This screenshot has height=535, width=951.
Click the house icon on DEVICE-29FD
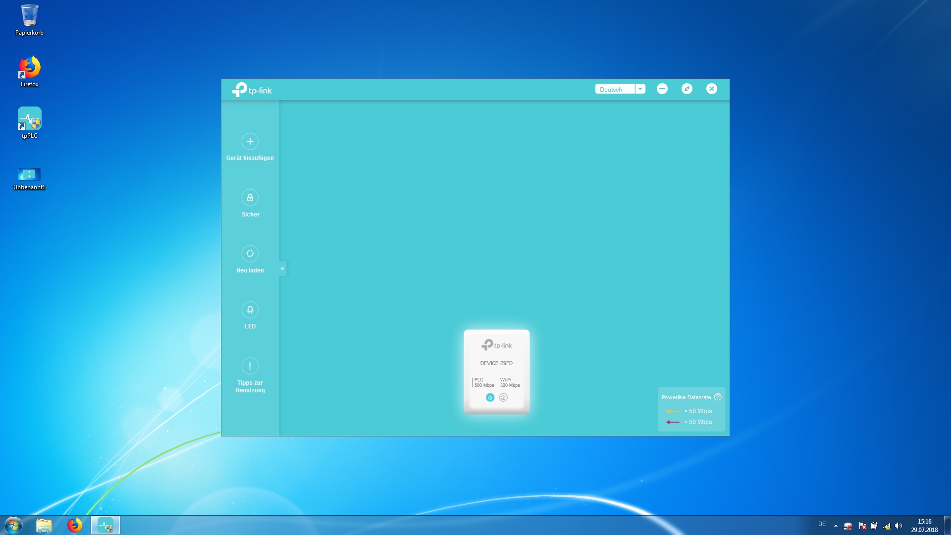(503, 397)
